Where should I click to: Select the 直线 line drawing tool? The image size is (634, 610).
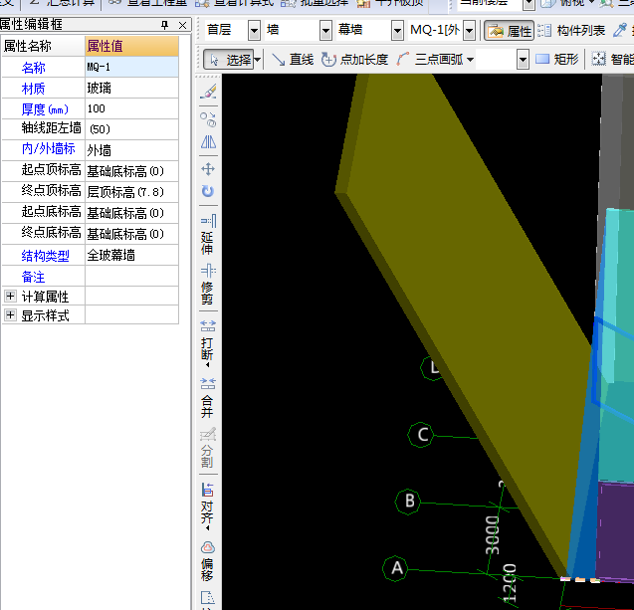click(x=293, y=60)
